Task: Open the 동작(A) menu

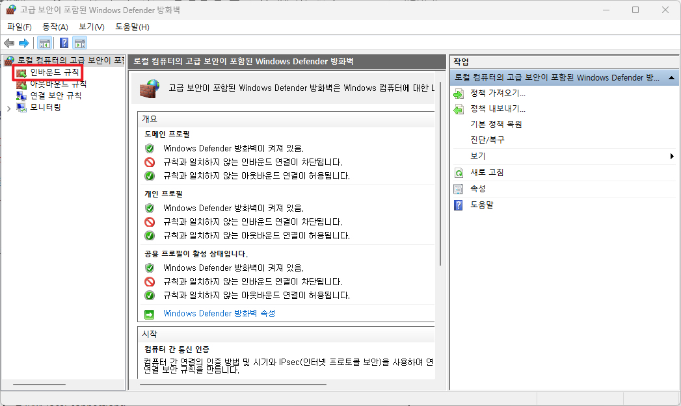Action: [x=55, y=27]
